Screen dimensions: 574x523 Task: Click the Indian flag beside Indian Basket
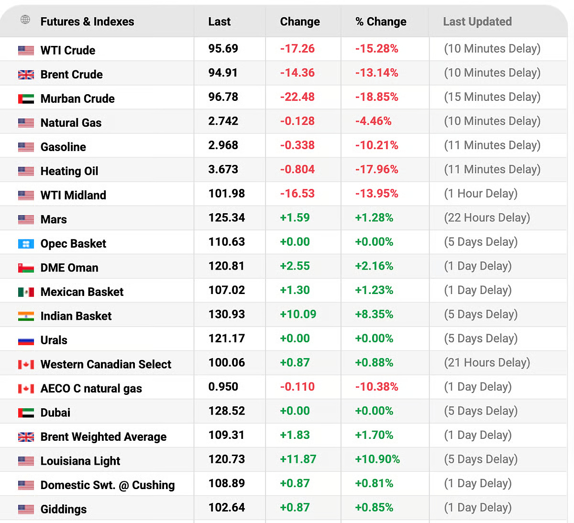pyautogui.click(x=26, y=316)
